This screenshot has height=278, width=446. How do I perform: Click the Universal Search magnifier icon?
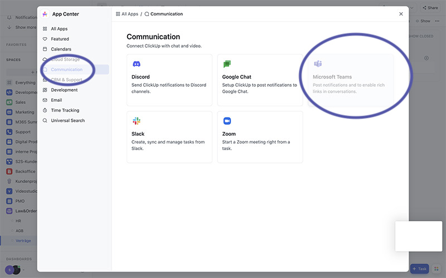45,121
